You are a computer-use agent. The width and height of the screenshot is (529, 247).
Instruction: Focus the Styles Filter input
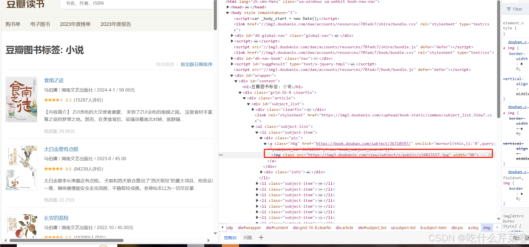pos(517,9)
